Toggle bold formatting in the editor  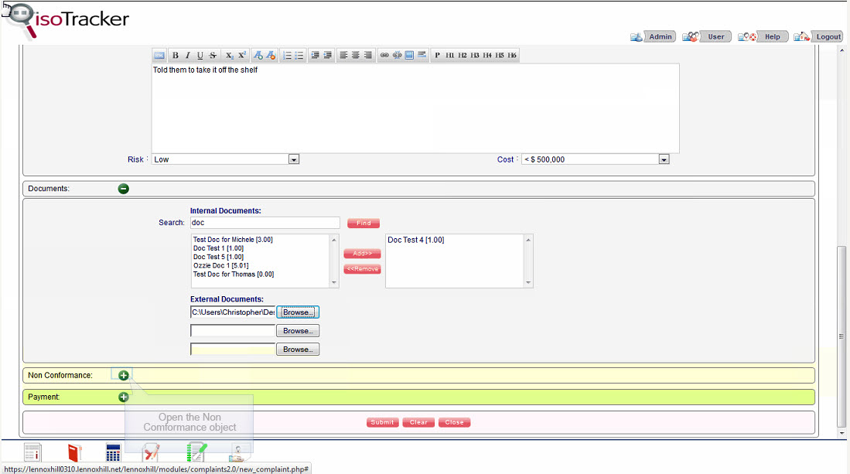[x=176, y=55]
